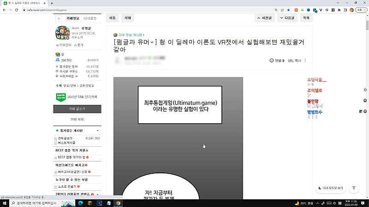Click the cafe favorite star icon
This screenshot has width=369, height=207.
tap(59, 18)
